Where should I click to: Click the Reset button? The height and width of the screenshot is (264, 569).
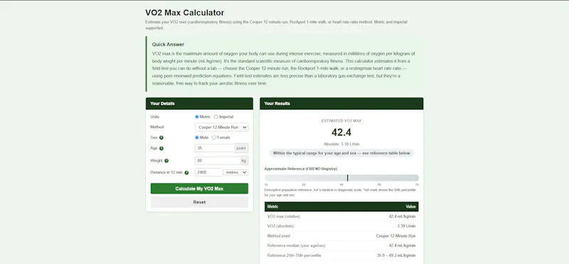click(199, 202)
